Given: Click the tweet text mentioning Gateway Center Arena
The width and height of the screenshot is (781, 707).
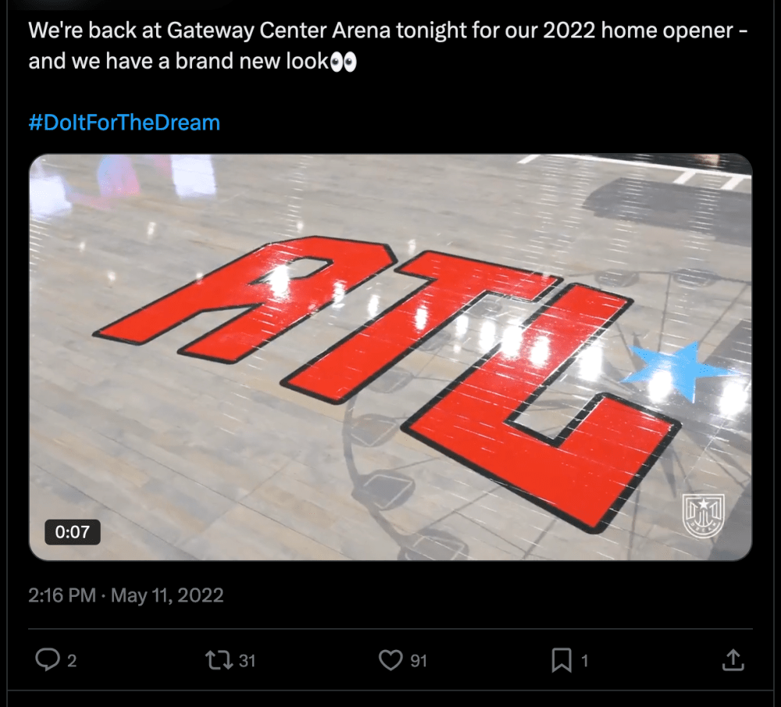Looking at the screenshot, I should (387, 31).
